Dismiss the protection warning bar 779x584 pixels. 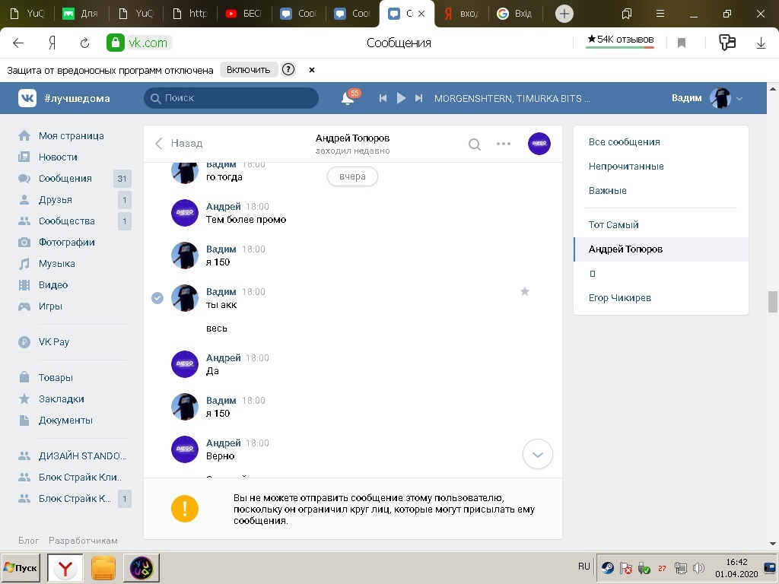(x=312, y=69)
